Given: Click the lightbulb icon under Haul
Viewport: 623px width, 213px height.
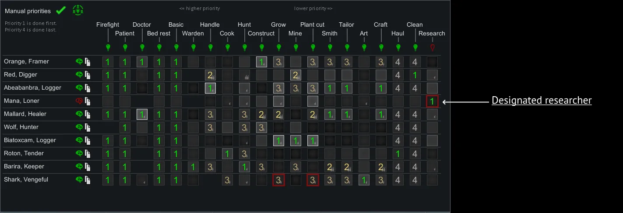Looking at the screenshot, I should point(398,47).
